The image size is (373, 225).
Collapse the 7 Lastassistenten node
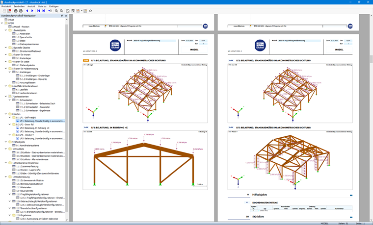tap(6, 97)
